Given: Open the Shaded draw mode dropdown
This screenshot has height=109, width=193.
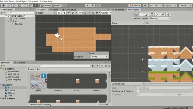Looking at the screenshot, I should [x=46, y=13].
